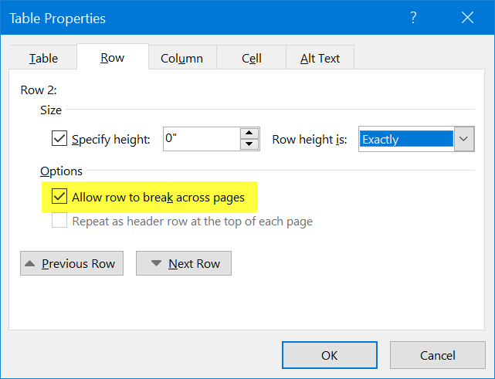Close the Table Properties dialog with X

point(466,18)
